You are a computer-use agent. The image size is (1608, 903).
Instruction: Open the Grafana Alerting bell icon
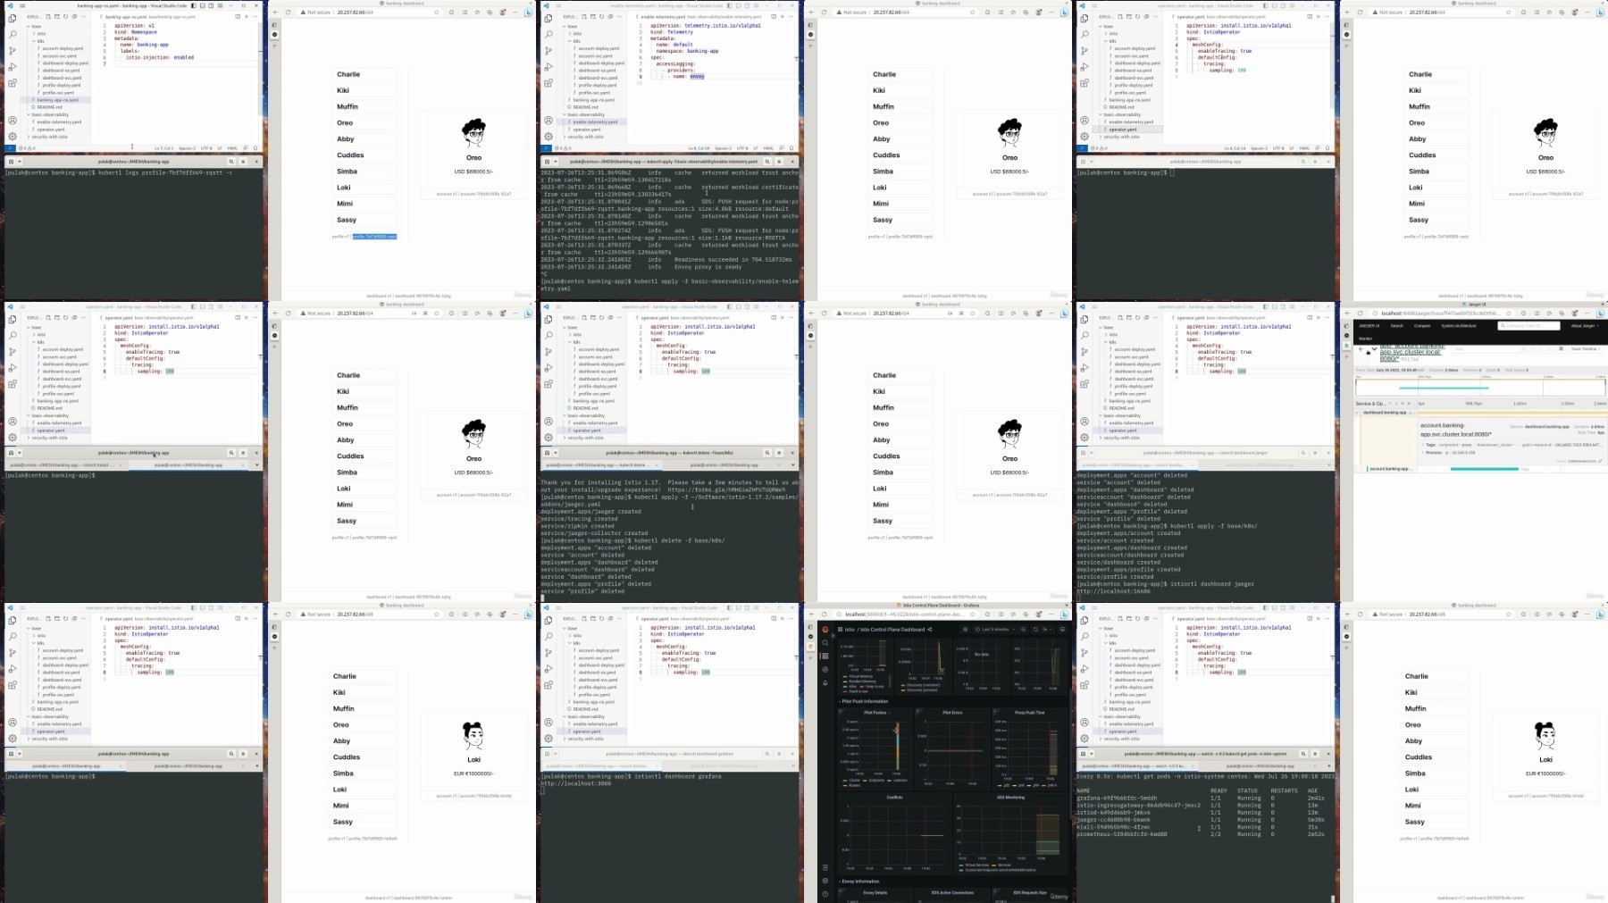coord(825,682)
